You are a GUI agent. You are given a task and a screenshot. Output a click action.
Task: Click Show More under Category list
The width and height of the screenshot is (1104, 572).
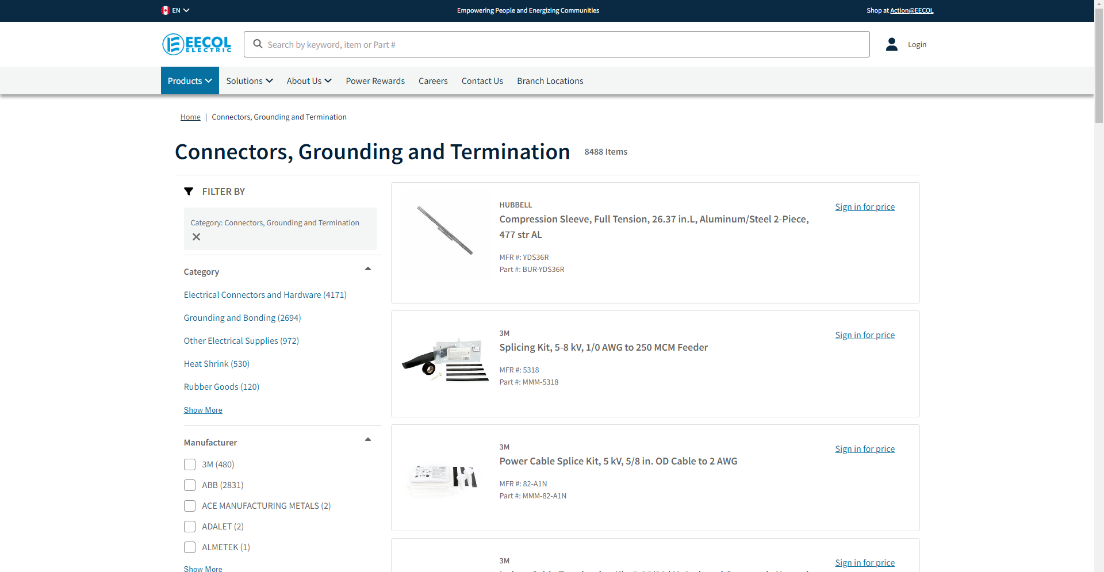click(203, 410)
